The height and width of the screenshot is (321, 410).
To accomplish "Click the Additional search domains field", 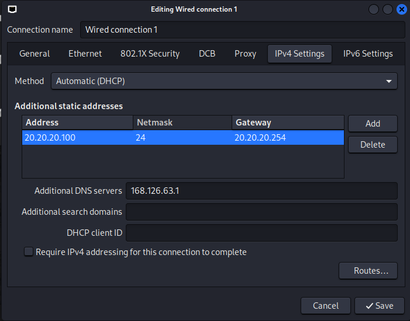I will pos(261,212).
